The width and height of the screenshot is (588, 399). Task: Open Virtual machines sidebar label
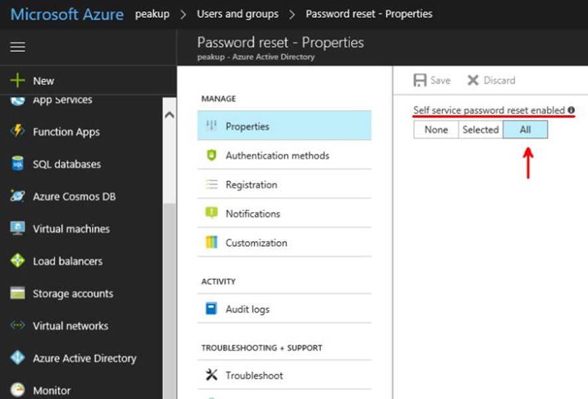[71, 228]
